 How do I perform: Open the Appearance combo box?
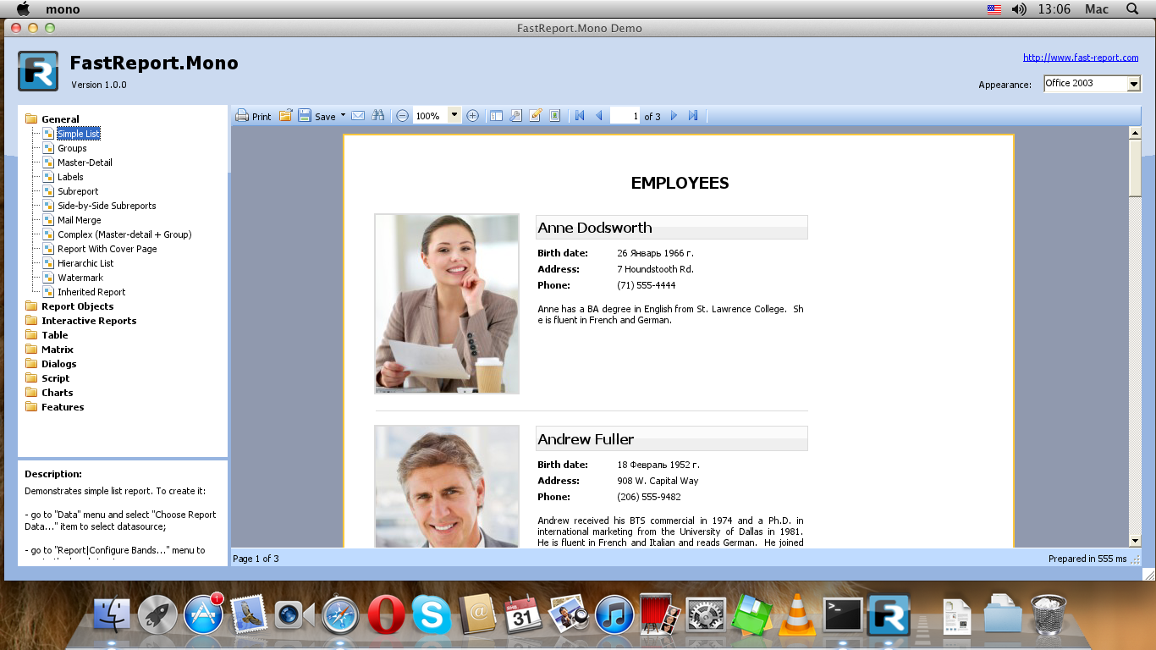1133,84
